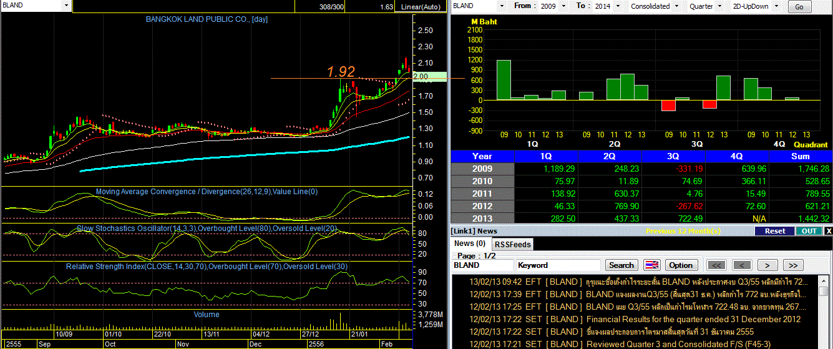Select the 2Q column header
The width and height of the screenshot is (833, 349).
(609, 156)
